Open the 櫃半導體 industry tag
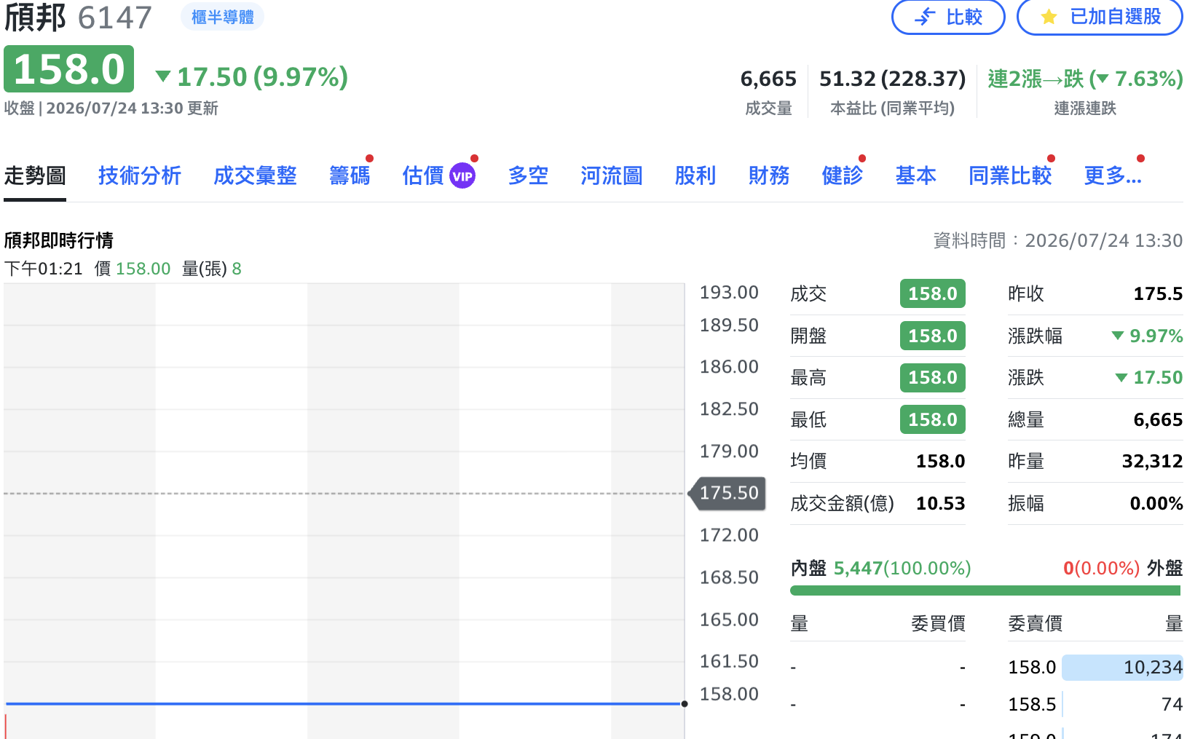1187x739 pixels. click(222, 17)
